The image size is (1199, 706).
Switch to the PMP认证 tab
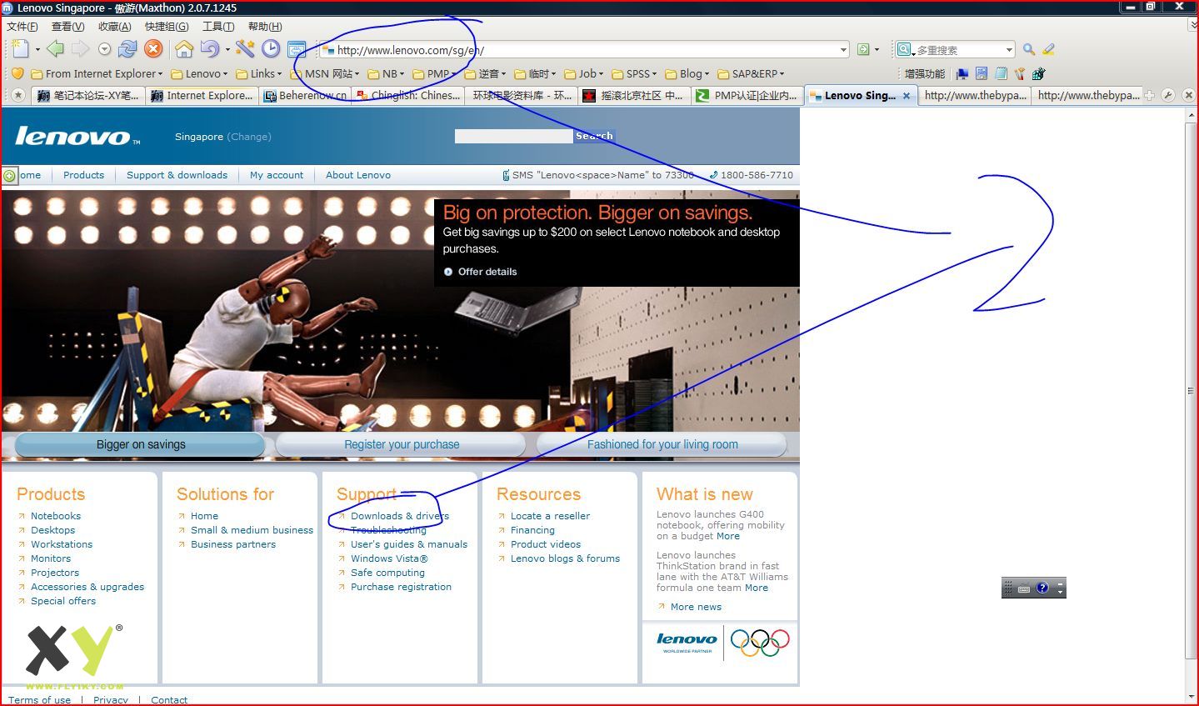[747, 96]
